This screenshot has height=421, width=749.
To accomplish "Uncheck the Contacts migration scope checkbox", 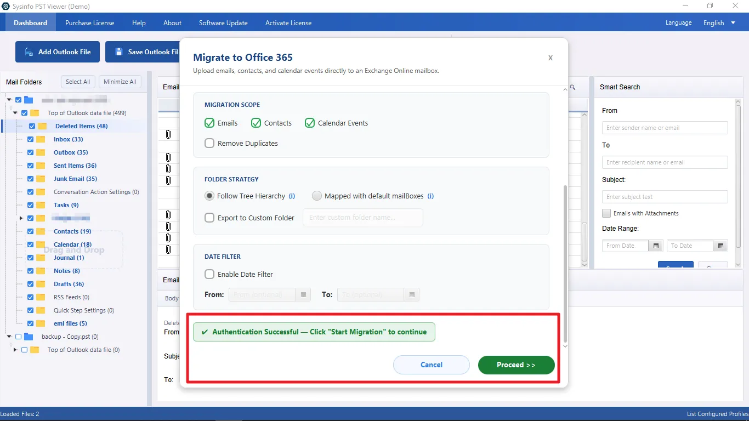I will coord(256,123).
